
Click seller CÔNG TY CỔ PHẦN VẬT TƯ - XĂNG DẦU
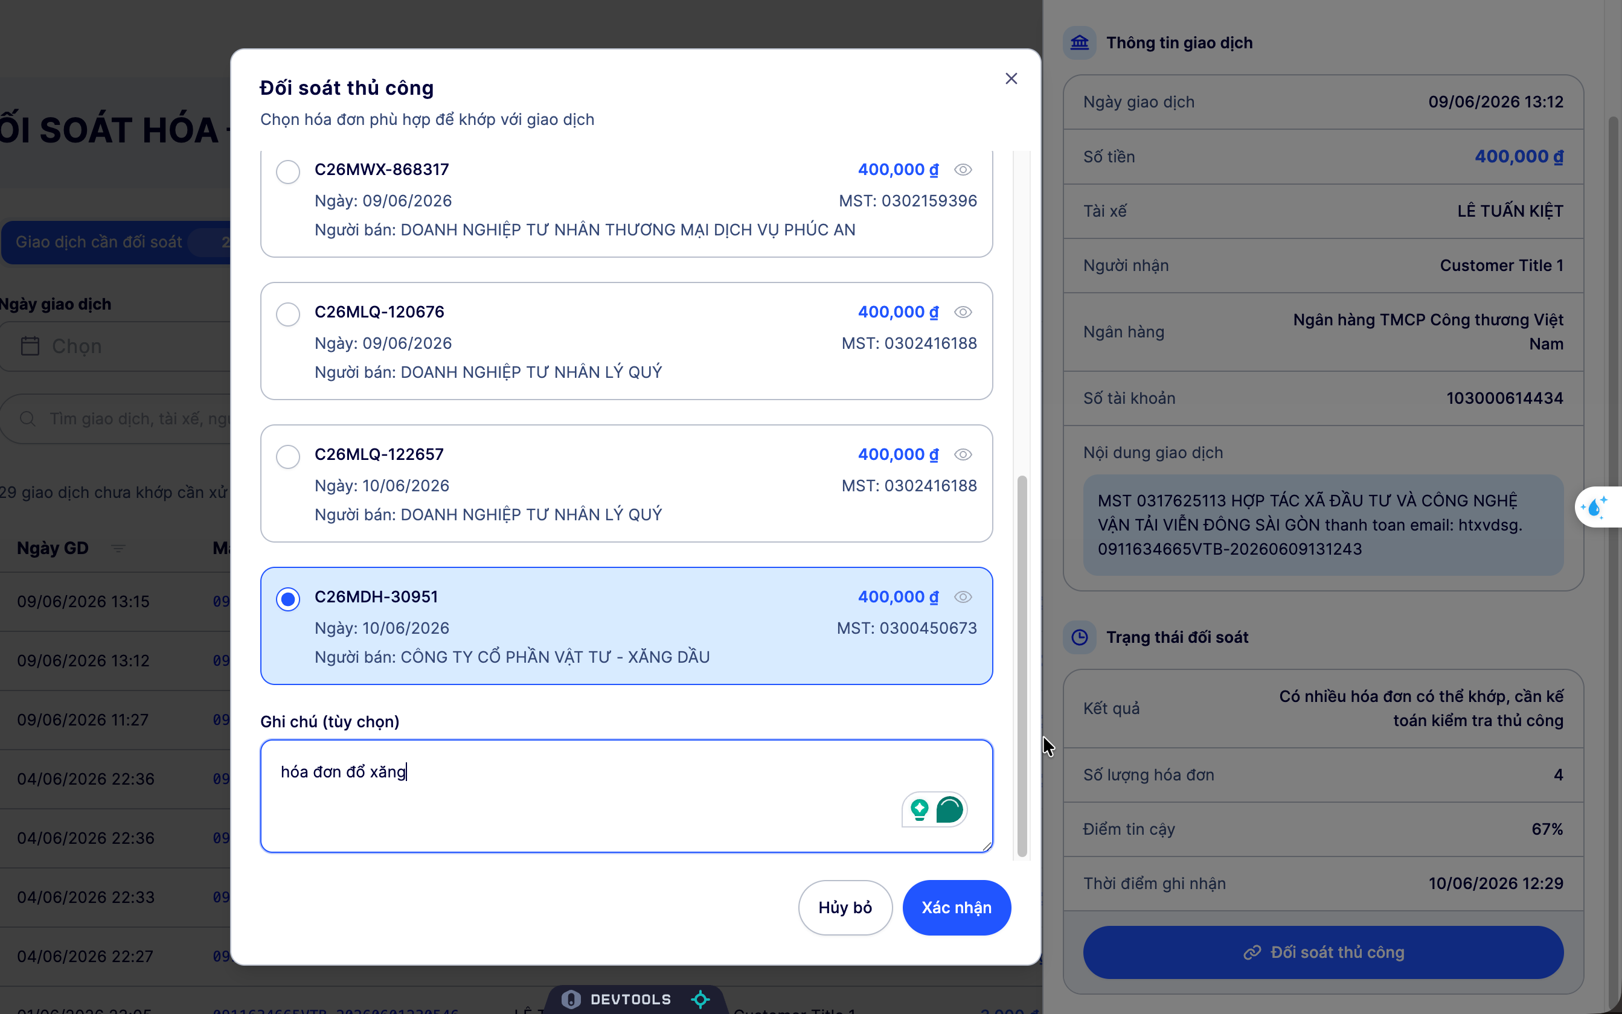click(x=555, y=657)
